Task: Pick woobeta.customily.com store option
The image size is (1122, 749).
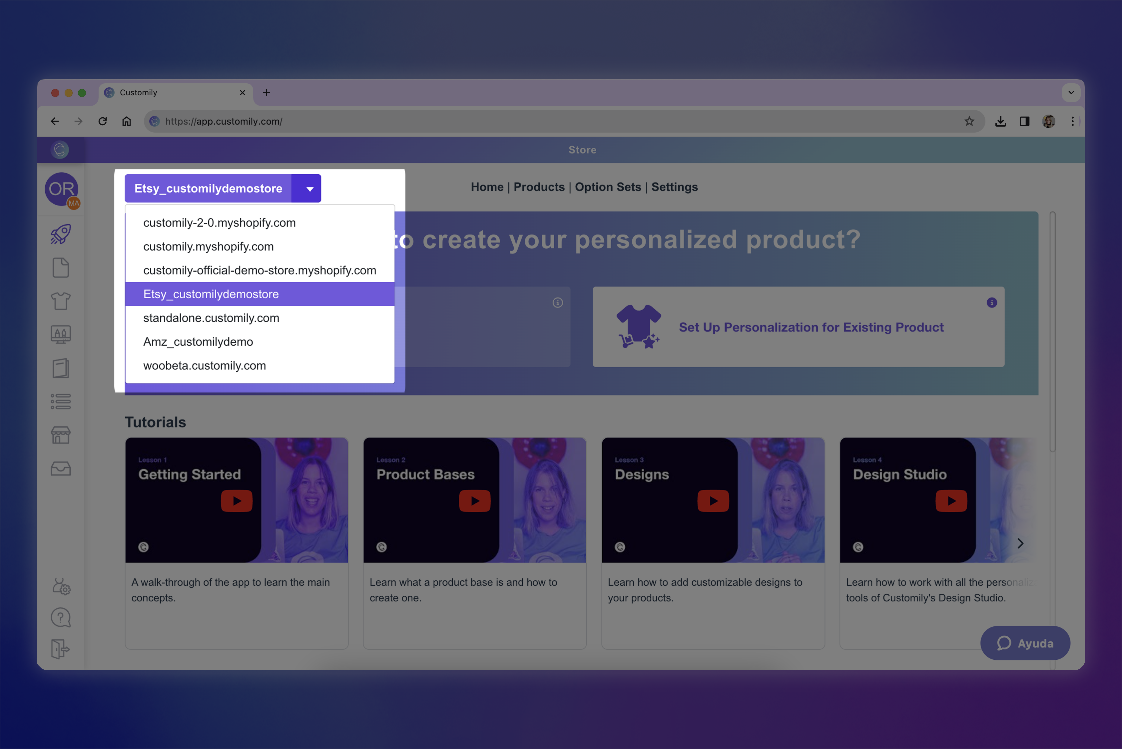Action: (x=205, y=366)
